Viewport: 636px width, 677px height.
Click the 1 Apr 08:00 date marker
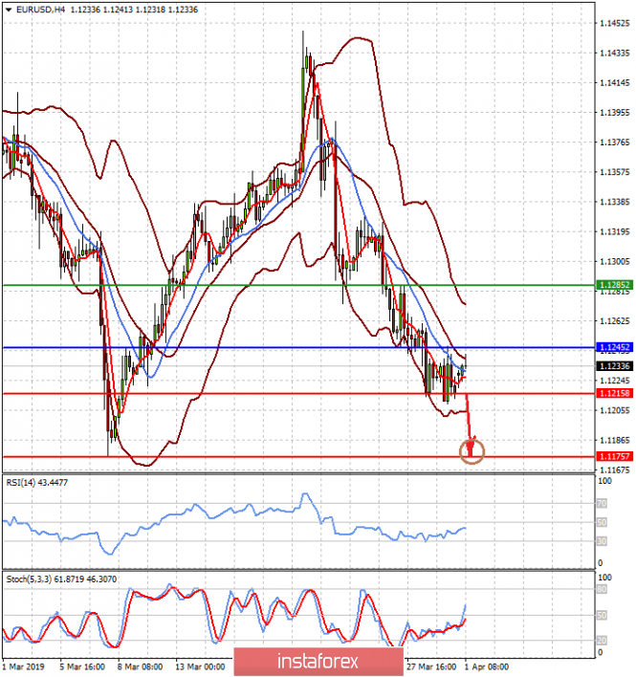(487, 667)
